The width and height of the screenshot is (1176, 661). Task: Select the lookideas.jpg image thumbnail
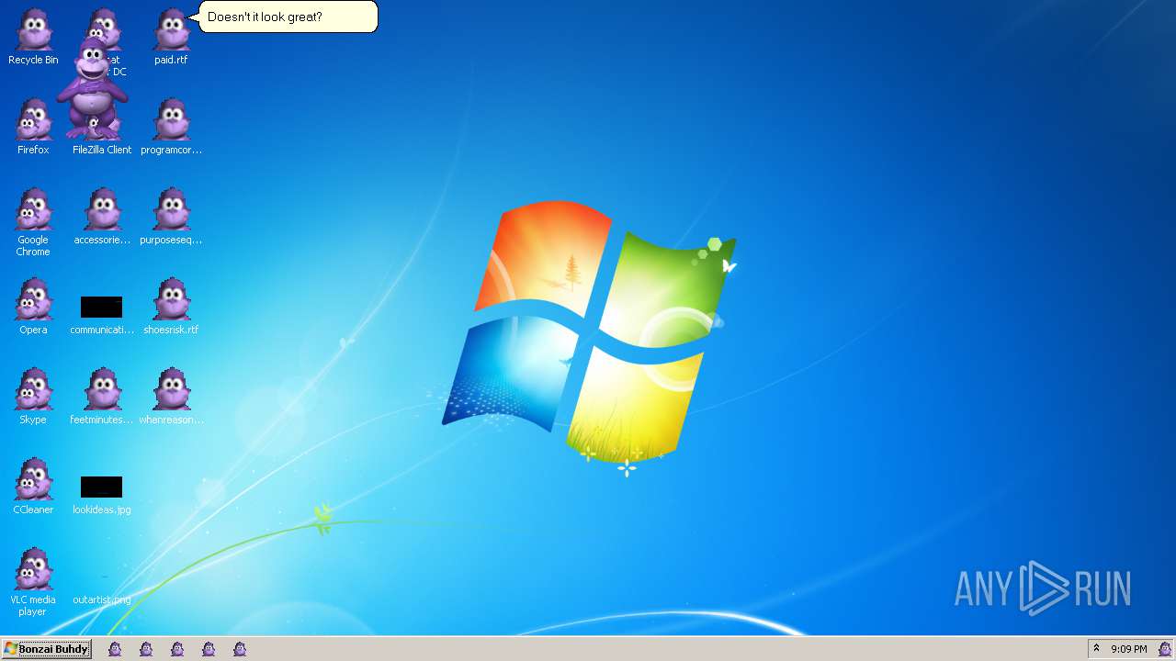102,487
